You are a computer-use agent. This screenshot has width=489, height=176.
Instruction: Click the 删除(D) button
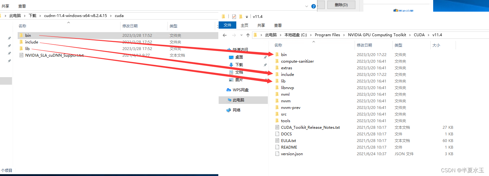[x=341, y=5]
